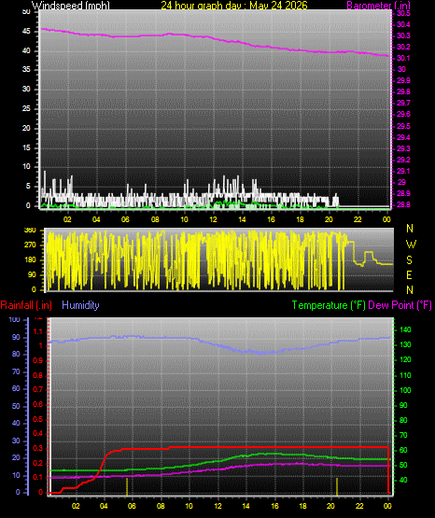Click the yellow sunset marker near hour 20
This screenshot has height=518, width=435.
pyautogui.click(x=337, y=487)
